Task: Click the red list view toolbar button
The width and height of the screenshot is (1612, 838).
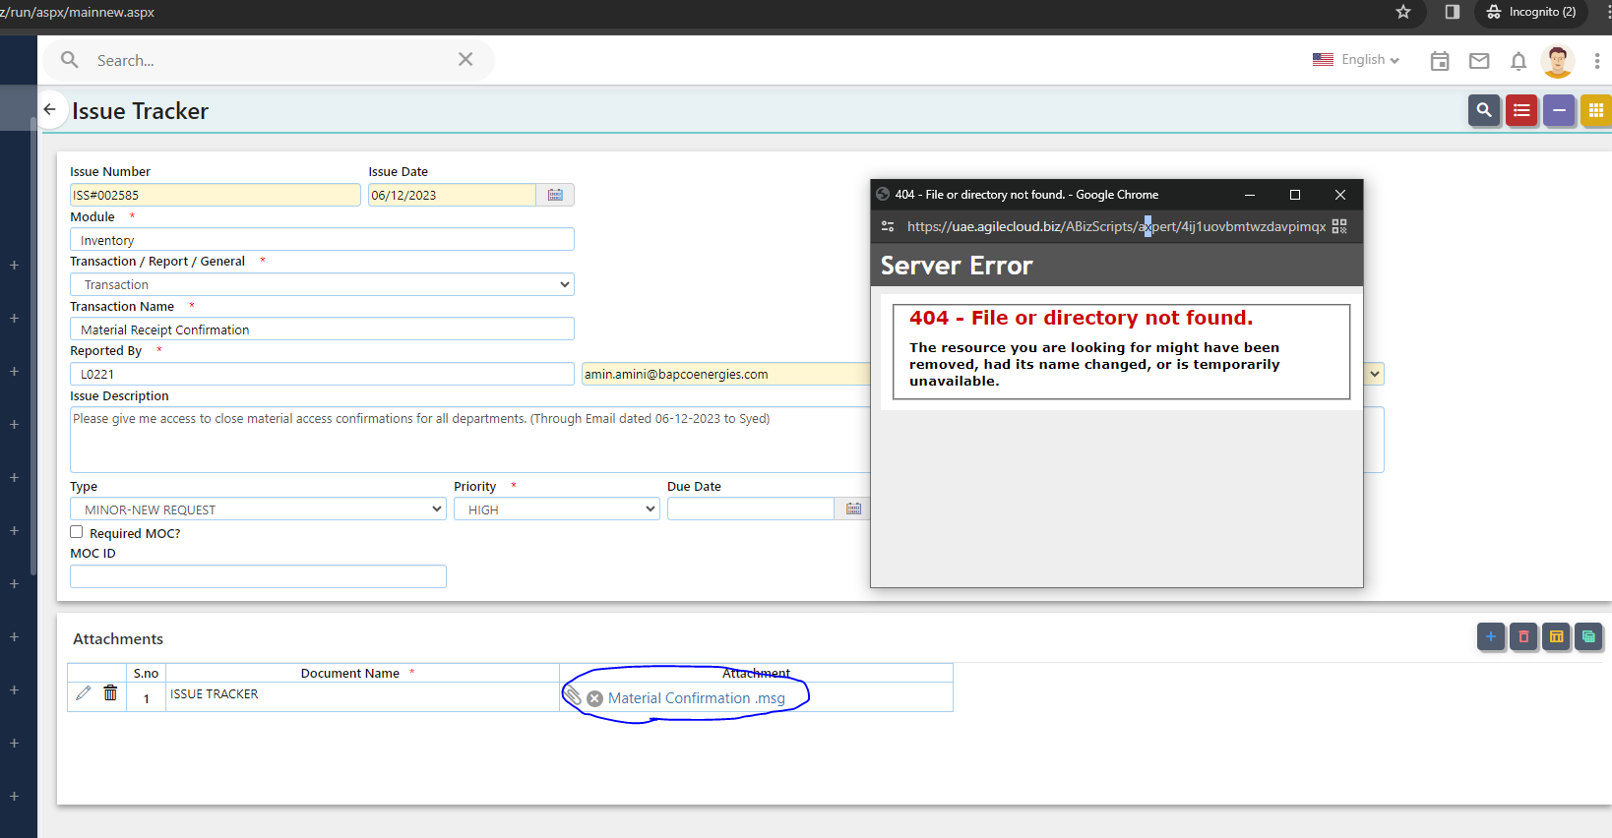Action: (x=1521, y=111)
